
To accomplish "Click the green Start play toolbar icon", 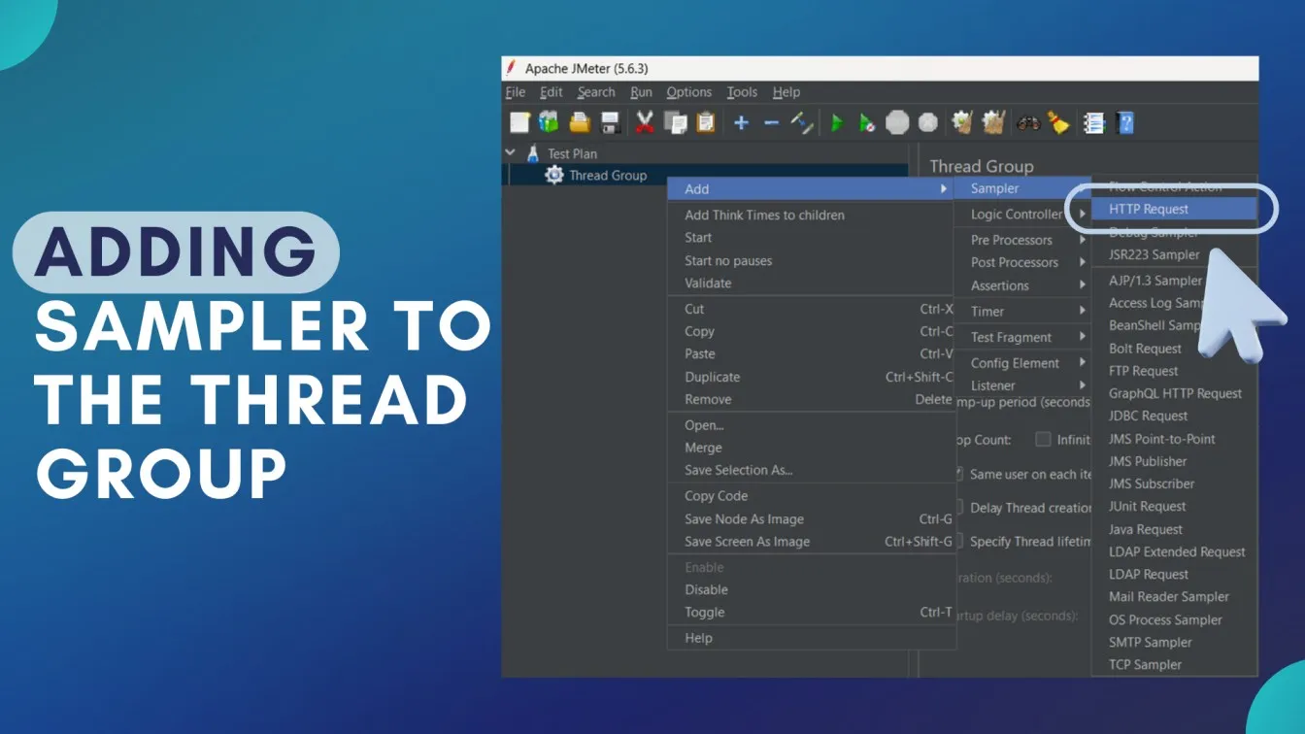I will tap(838, 122).
